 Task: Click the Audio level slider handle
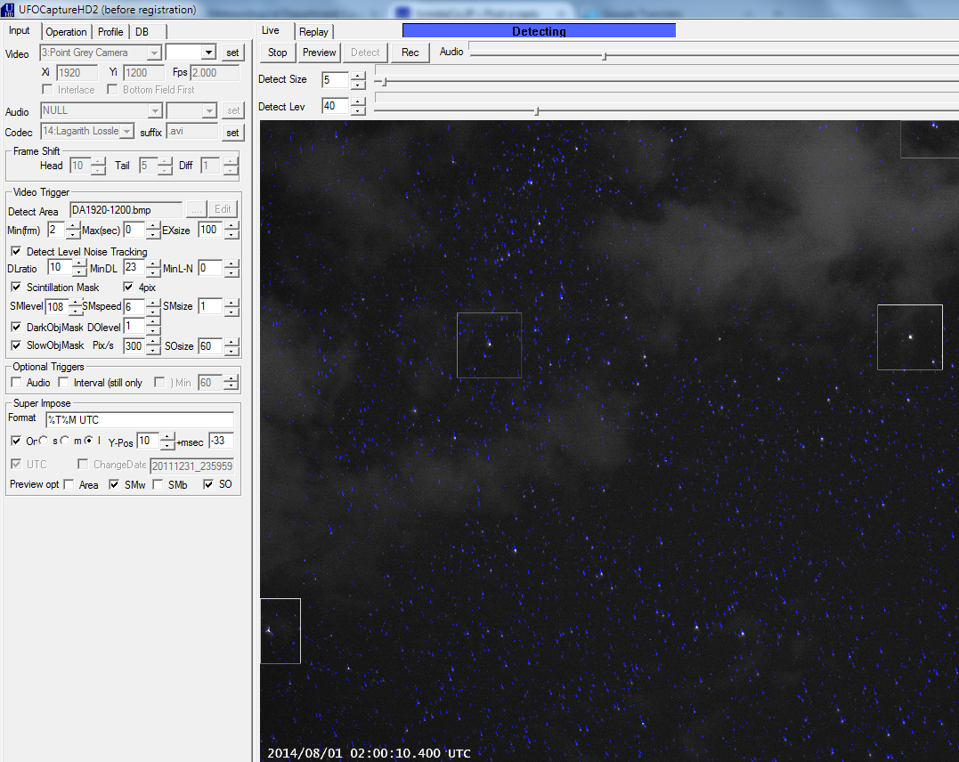[605, 56]
